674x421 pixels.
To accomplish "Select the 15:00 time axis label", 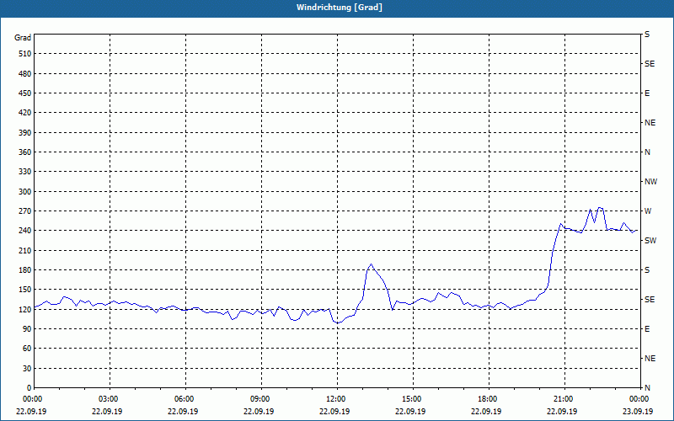I will click(x=411, y=399).
